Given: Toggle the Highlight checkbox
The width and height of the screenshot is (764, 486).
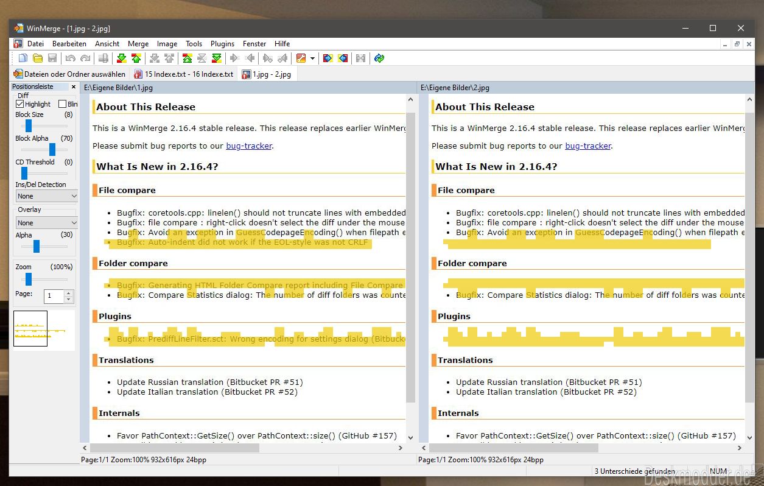Looking at the screenshot, I should 19,104.
